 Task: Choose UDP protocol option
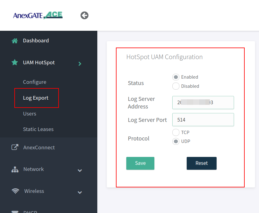point(176,141)
